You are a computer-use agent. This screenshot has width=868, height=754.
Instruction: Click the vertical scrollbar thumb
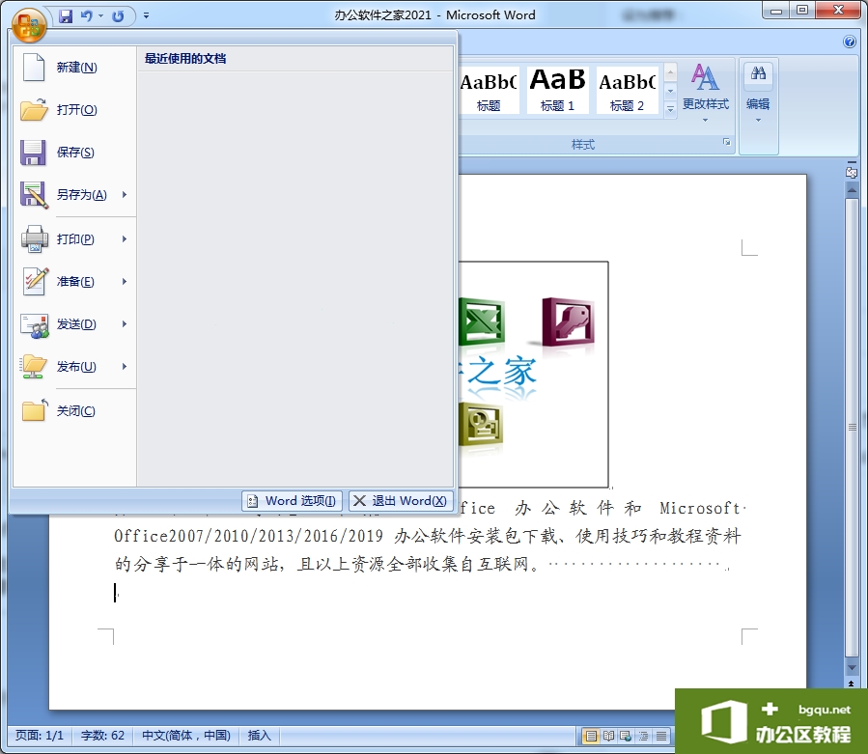click(852, 427)
